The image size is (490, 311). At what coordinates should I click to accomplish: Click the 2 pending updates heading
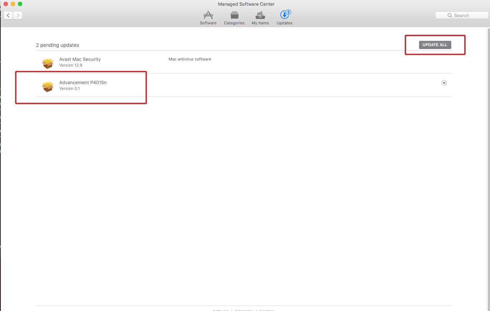click(x=57, y=45)
